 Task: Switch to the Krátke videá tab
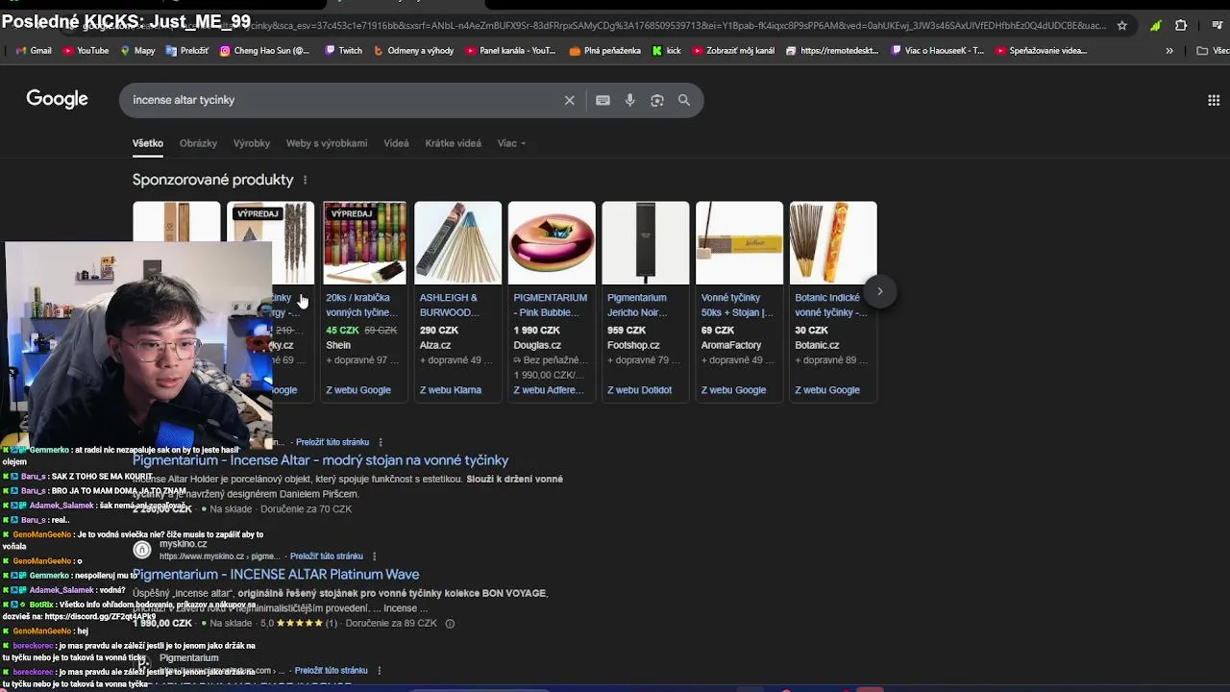[454, 143]
